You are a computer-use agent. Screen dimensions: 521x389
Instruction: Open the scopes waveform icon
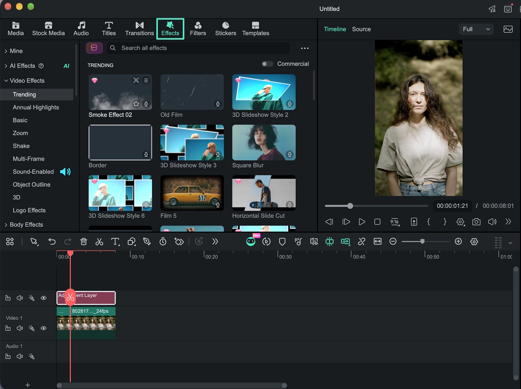coord(508,29)
